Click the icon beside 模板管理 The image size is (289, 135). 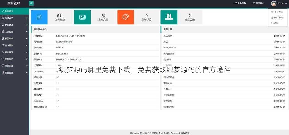click(x=3, y=52)
